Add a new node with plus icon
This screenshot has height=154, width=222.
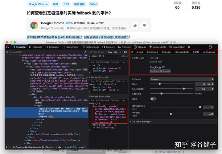tap(80, 52)
